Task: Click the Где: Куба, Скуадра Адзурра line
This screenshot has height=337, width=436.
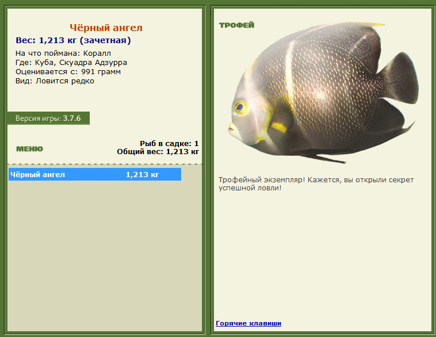Action: click(71, 63)
